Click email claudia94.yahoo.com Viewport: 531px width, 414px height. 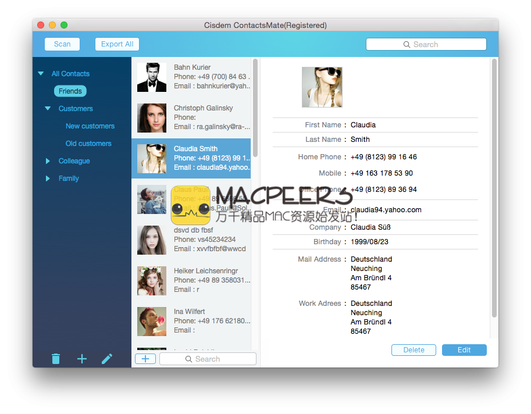[x=386, y=210]
